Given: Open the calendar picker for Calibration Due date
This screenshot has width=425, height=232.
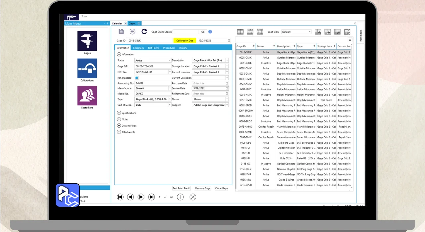Looking at the screenshot, I should (229, 41).
